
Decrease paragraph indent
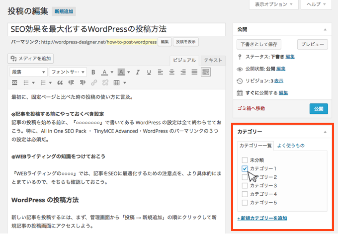click(x=71, y=83)
